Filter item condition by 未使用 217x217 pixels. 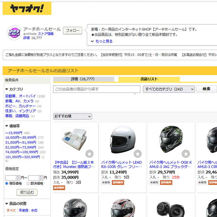[23, 210]
